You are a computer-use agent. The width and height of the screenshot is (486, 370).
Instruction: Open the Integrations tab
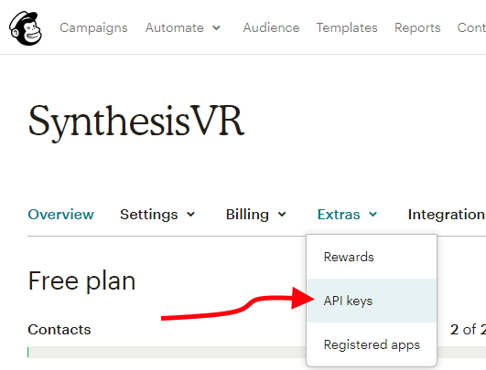447,215
